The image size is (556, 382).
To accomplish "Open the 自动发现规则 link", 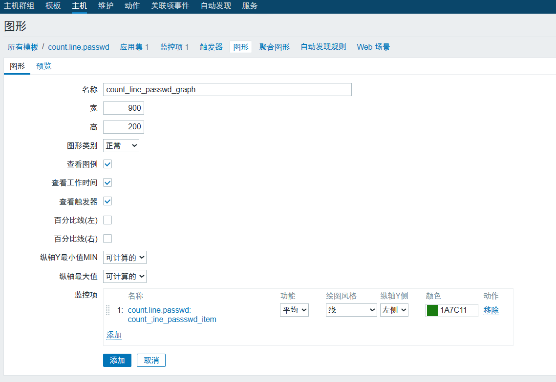I will tap(323, 47).
